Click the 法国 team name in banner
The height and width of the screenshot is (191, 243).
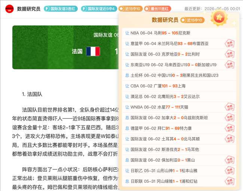77,51
